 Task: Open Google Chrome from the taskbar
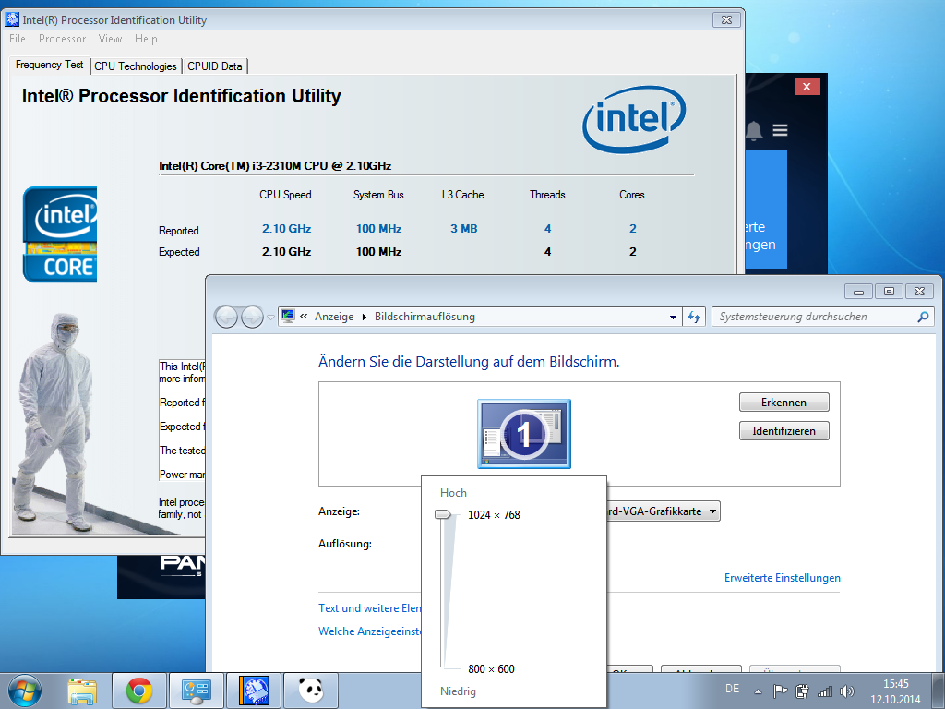pyautogui.click(x=139, y=691)
